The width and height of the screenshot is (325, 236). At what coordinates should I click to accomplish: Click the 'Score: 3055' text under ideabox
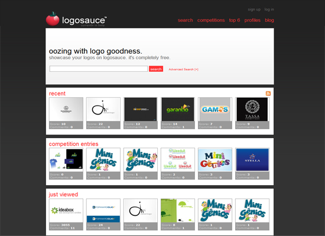click(60, 225)
